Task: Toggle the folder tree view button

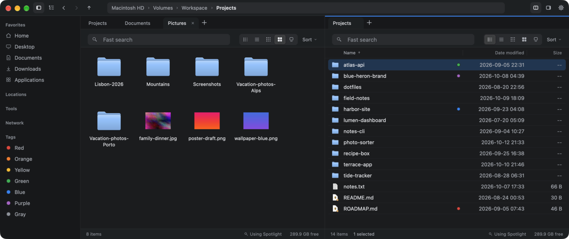Action: [x=51, y=8]
